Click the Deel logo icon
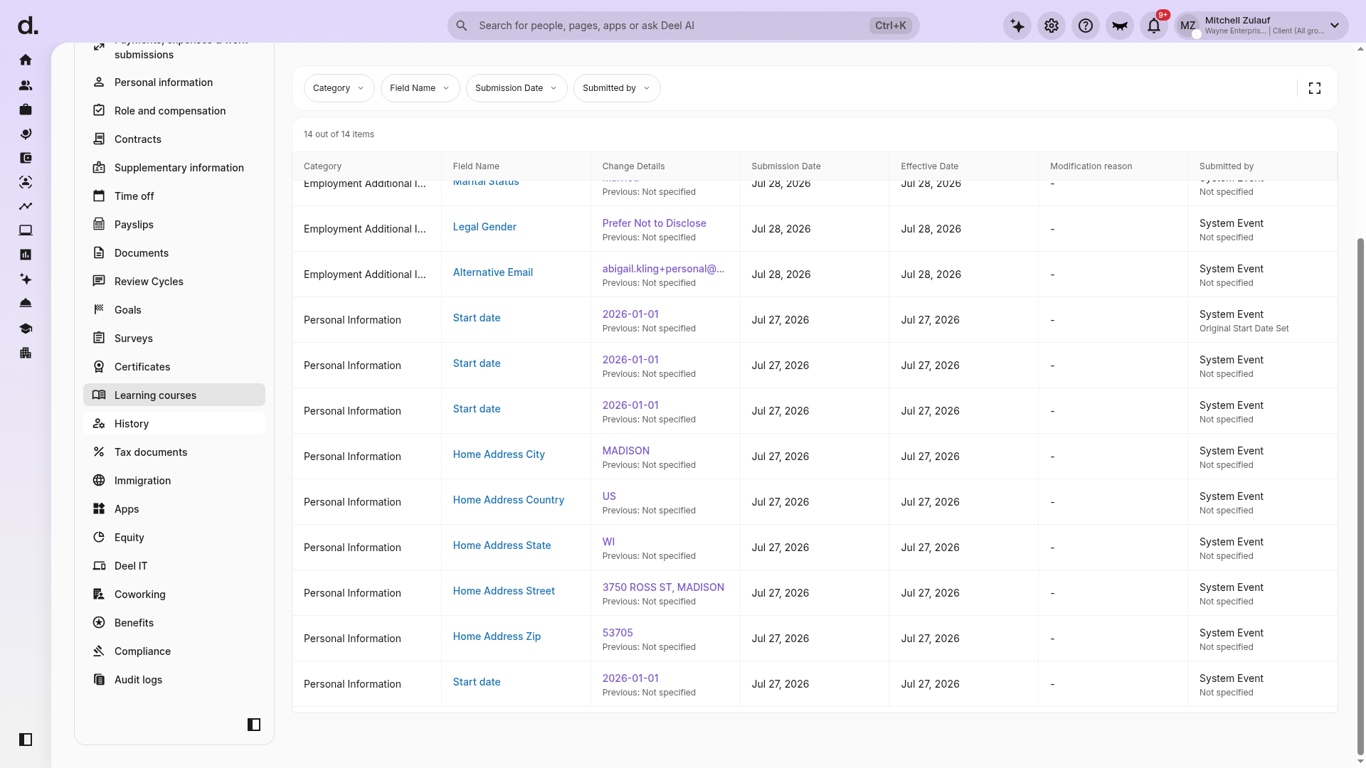Image resolution: width=1366 pixels, height=768 pixels. tap(28, 26)
